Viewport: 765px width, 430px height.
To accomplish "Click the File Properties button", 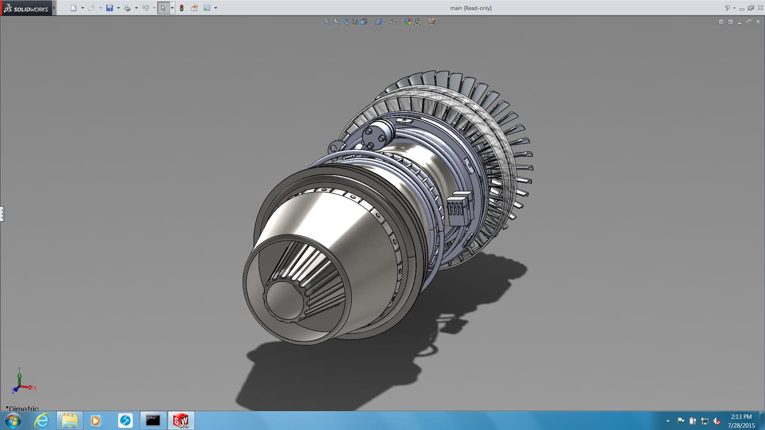I will (194, 8).
